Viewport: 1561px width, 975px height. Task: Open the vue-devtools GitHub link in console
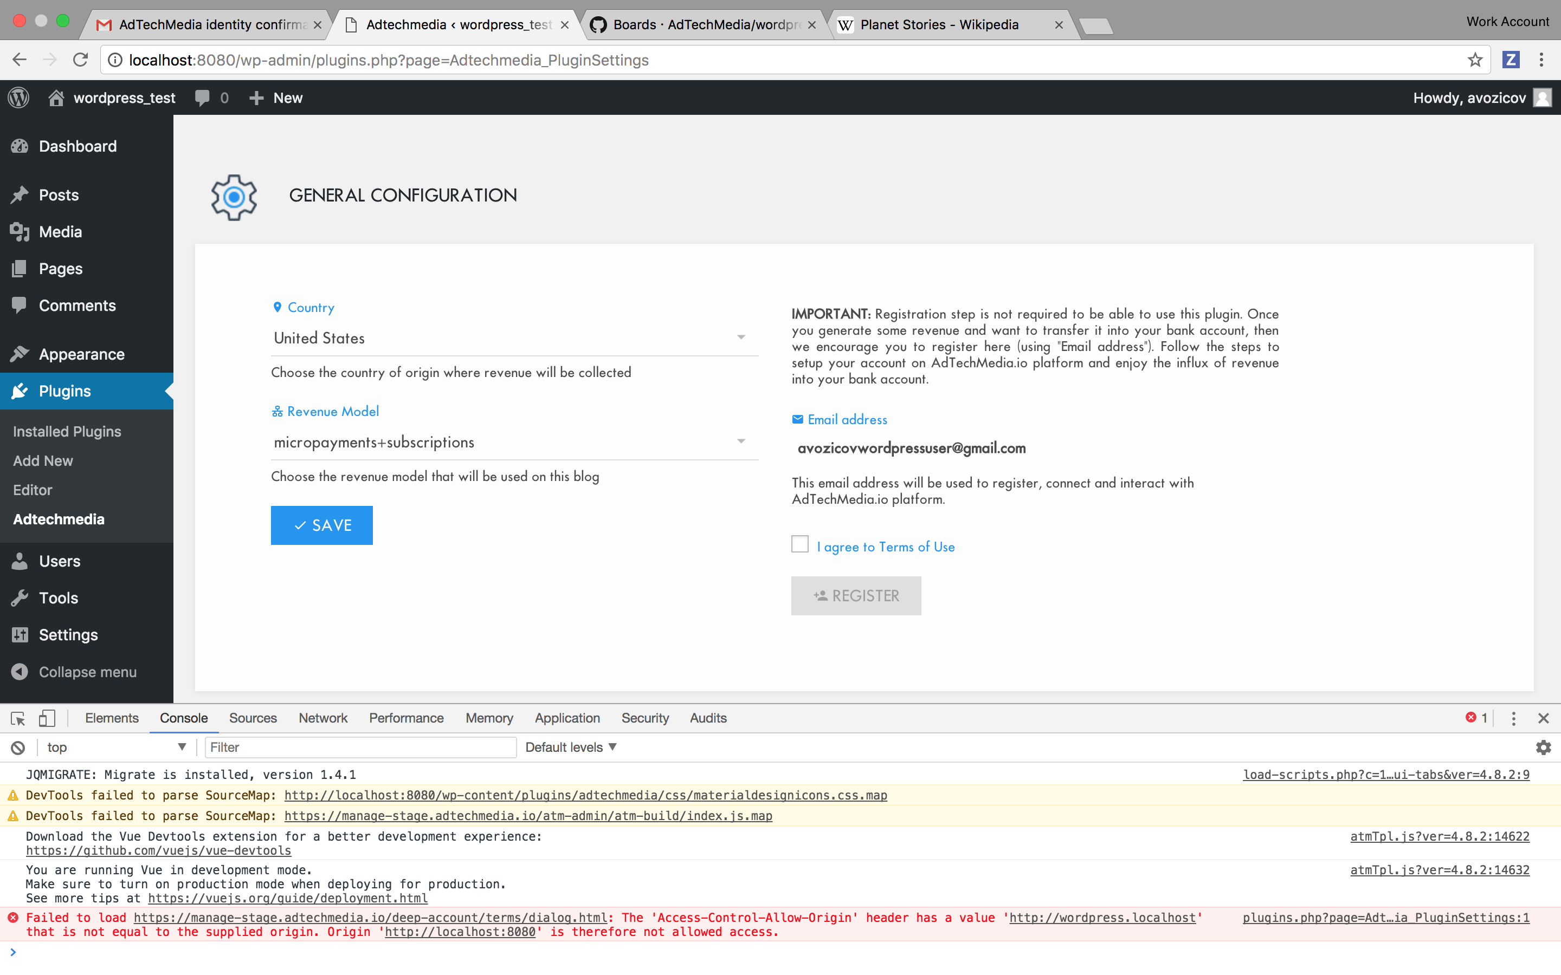point(158,850)
